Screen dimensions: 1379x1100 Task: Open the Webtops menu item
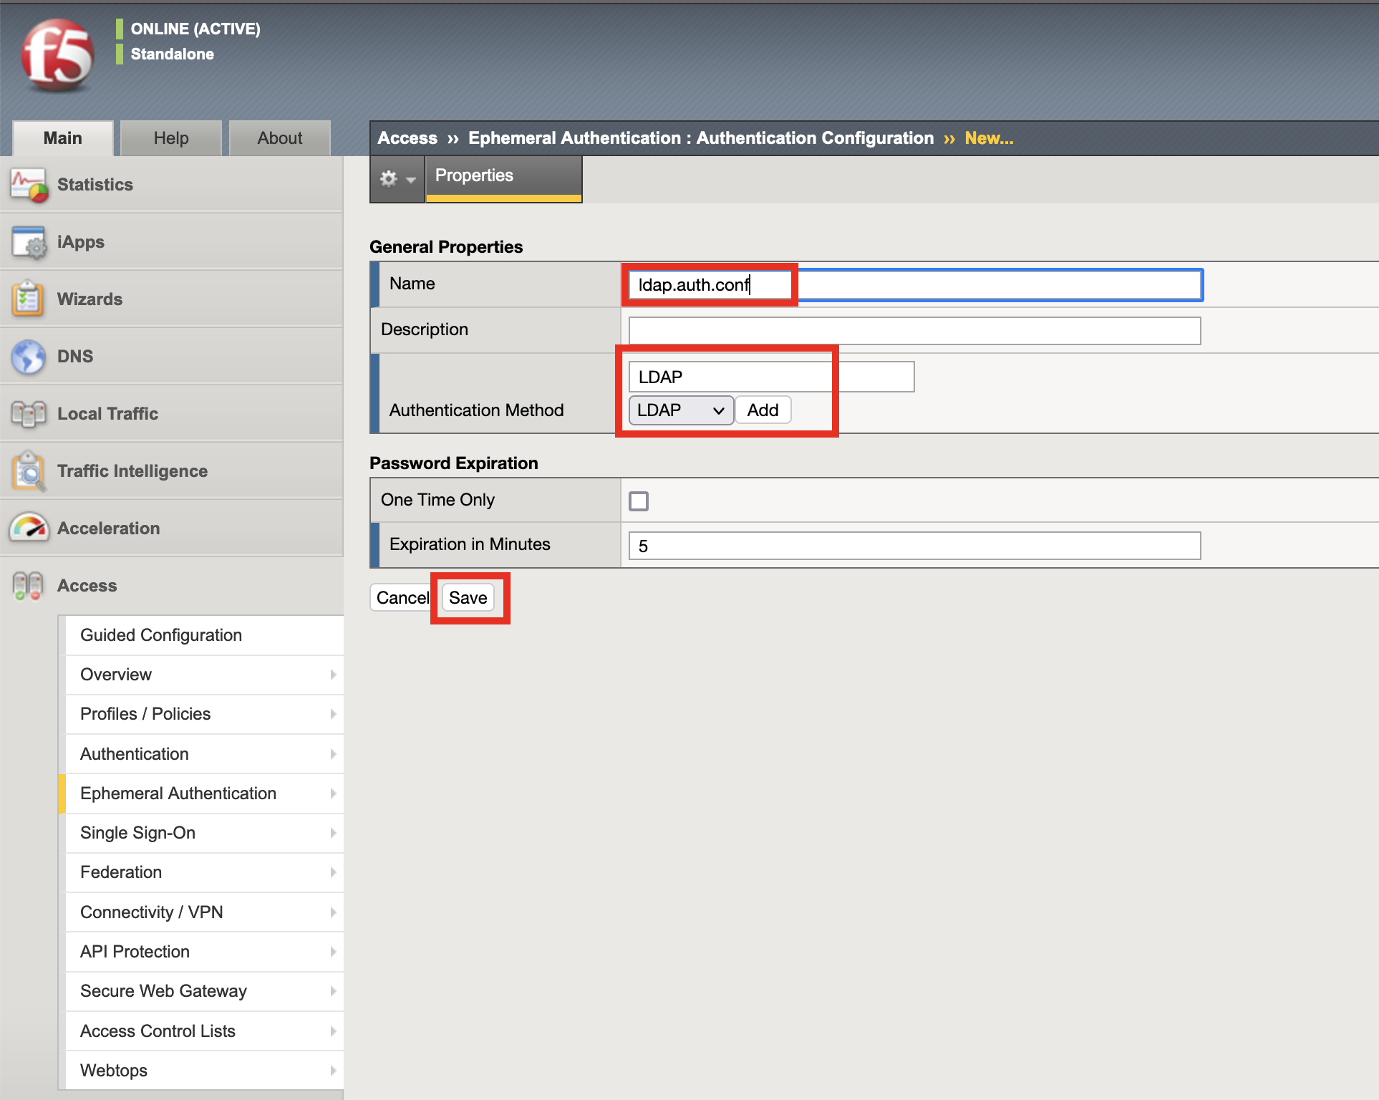pos(204,1071)
